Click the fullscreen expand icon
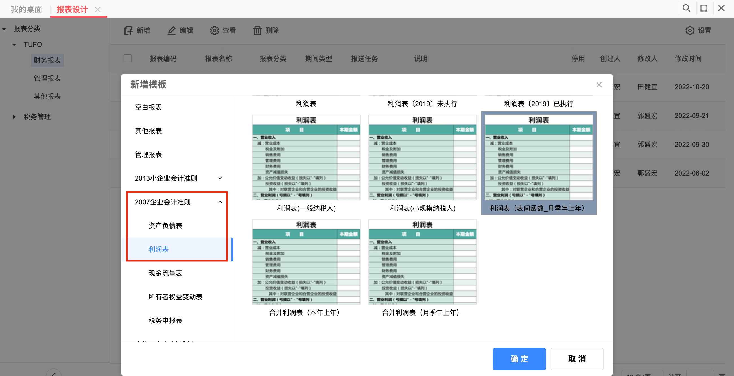The height and width of the screenshot is (376, 734). click(x=704, y=8)
